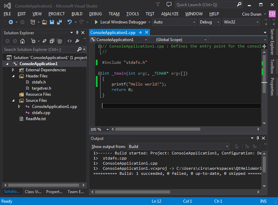Click the editor horizontal scrollbar thumb
This screenshot has width=278, height=205.
pos(158,129)
